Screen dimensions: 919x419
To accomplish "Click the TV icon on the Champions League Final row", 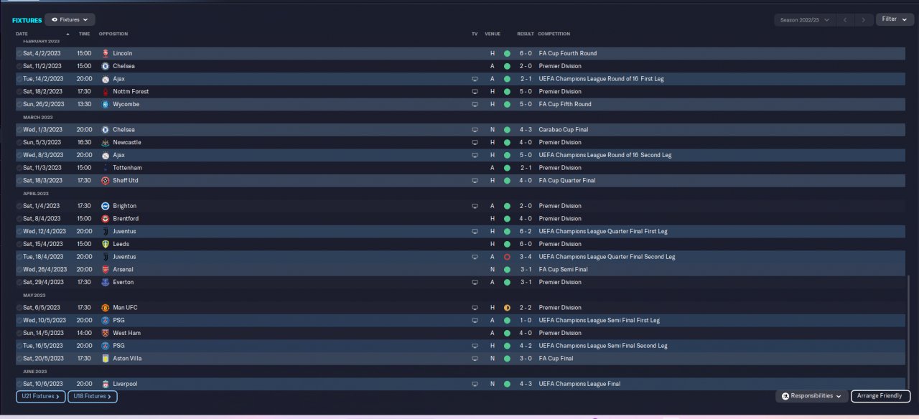I will point(475,384).
